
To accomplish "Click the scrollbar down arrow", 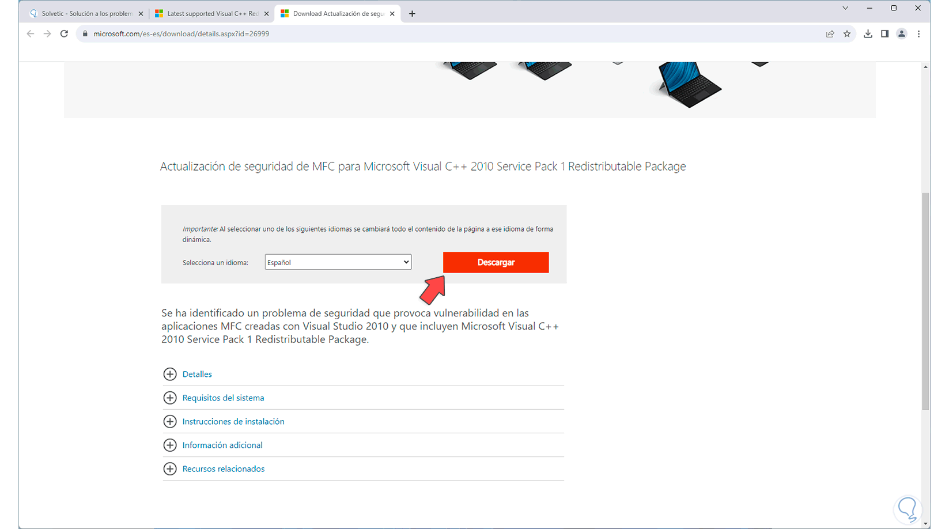I will [x=925, y=524].
